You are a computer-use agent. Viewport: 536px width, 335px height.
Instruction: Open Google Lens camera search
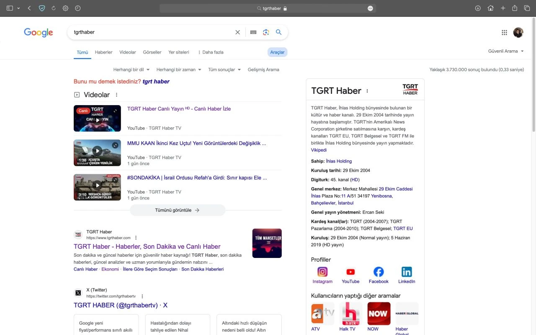tap(266, 32)
